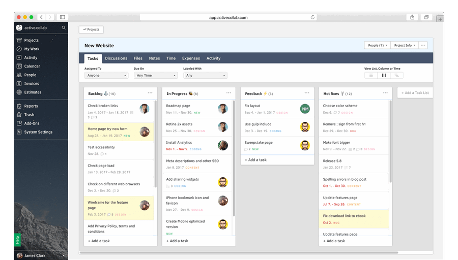Switch to the Files tab
Viewport: 458px width, 260px height.
pos(138,58)
